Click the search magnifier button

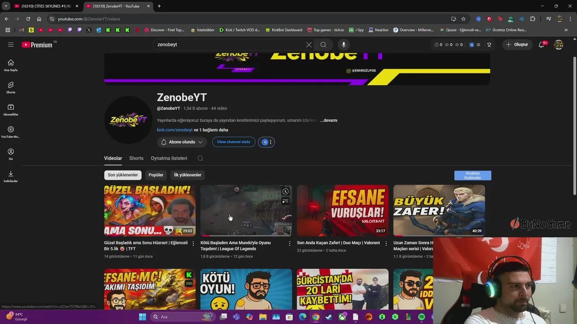point(323,45)
